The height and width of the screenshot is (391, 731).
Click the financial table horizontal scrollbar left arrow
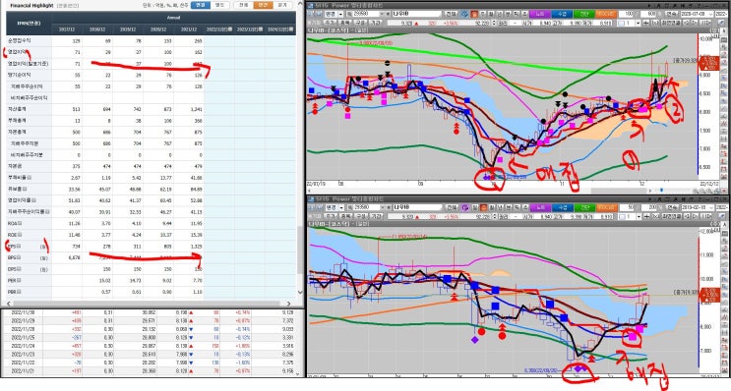pyautogui.click(x=9, y=304)
